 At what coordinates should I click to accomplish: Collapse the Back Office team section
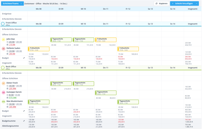pos(3,67)
